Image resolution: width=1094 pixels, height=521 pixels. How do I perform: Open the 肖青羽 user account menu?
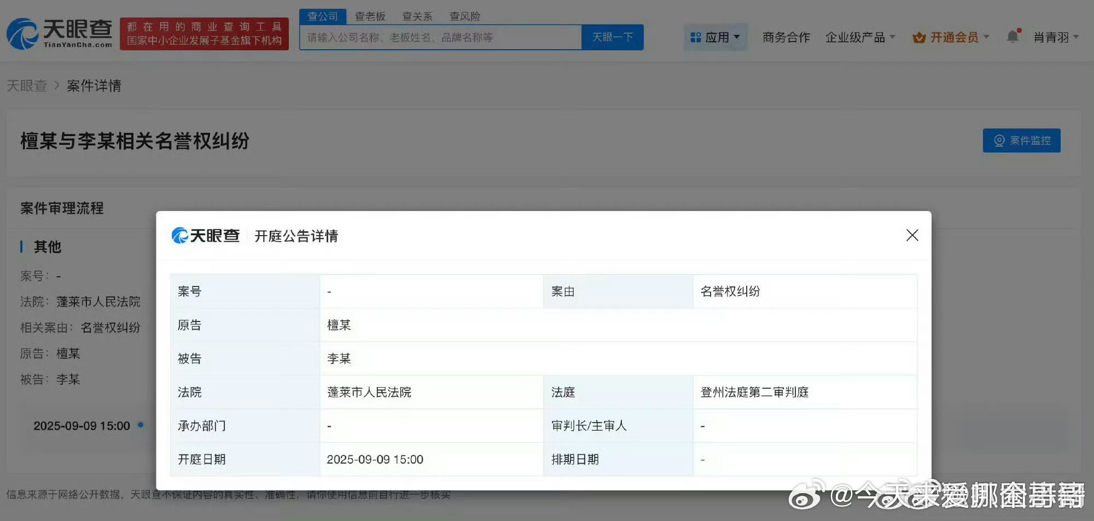pos(1056,37)
